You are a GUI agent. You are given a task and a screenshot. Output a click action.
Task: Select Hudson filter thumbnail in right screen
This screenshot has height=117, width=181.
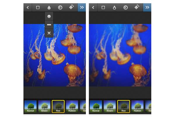(138, 106)
